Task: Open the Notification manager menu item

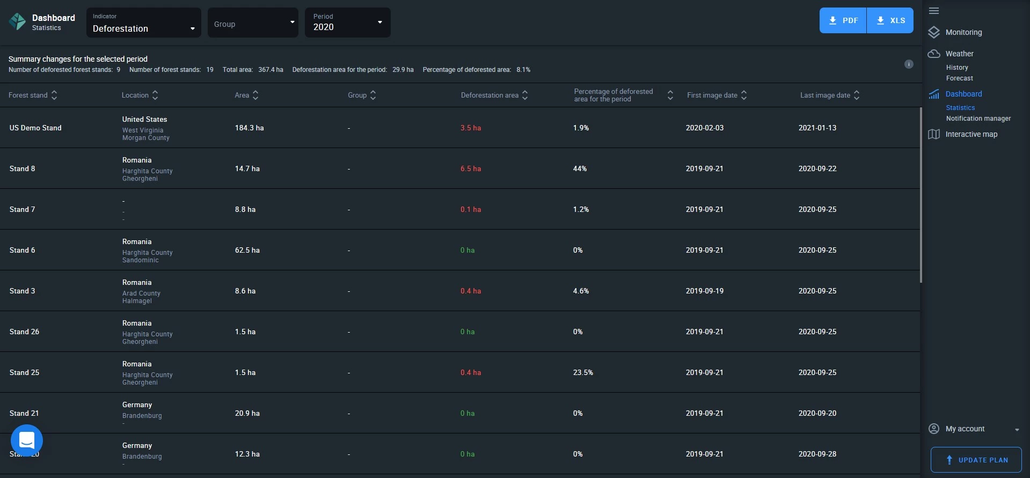Action: pyautogui.click(x=978, y=119)
